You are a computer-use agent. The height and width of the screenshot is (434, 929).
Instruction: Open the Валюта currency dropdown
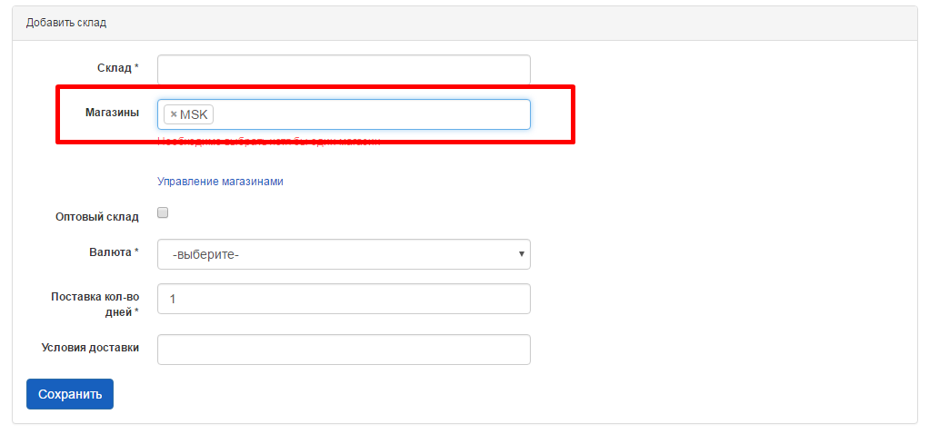click(344, 254)
